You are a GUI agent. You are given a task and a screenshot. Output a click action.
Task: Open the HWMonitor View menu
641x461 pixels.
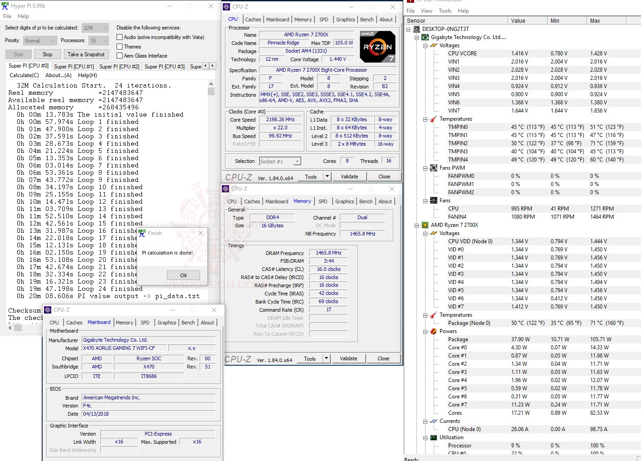coord(426,11)
